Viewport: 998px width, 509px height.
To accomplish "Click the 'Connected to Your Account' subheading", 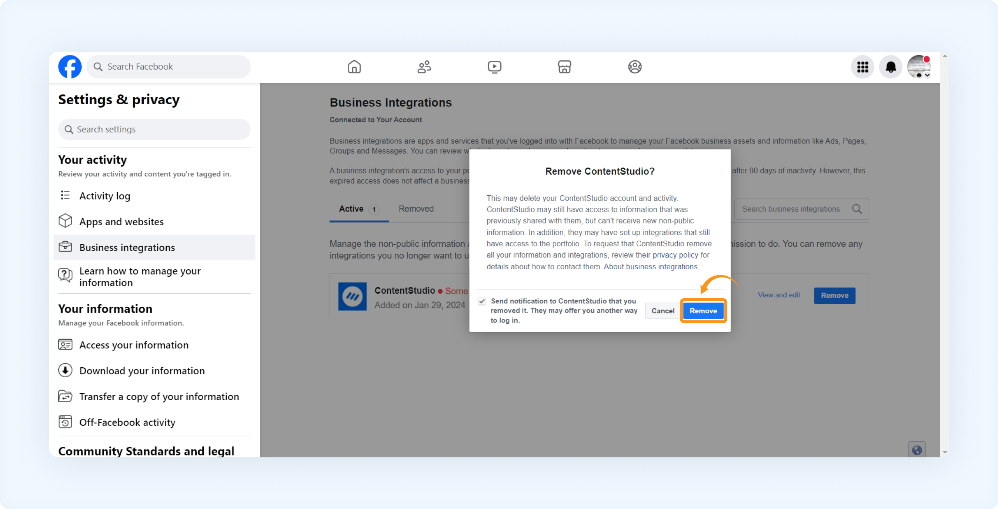I will tap(375, 119).
